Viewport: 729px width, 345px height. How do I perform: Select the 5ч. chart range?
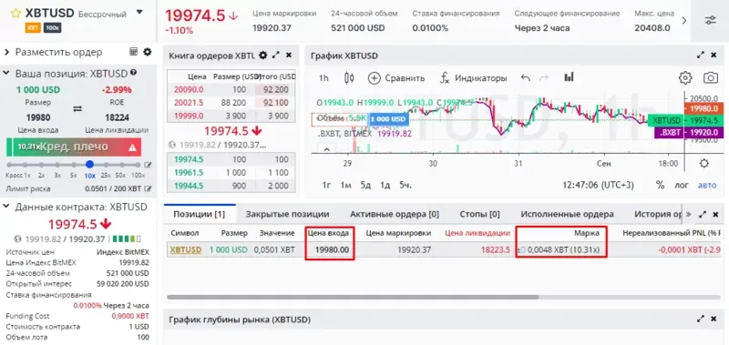click(x=406, y=185)
